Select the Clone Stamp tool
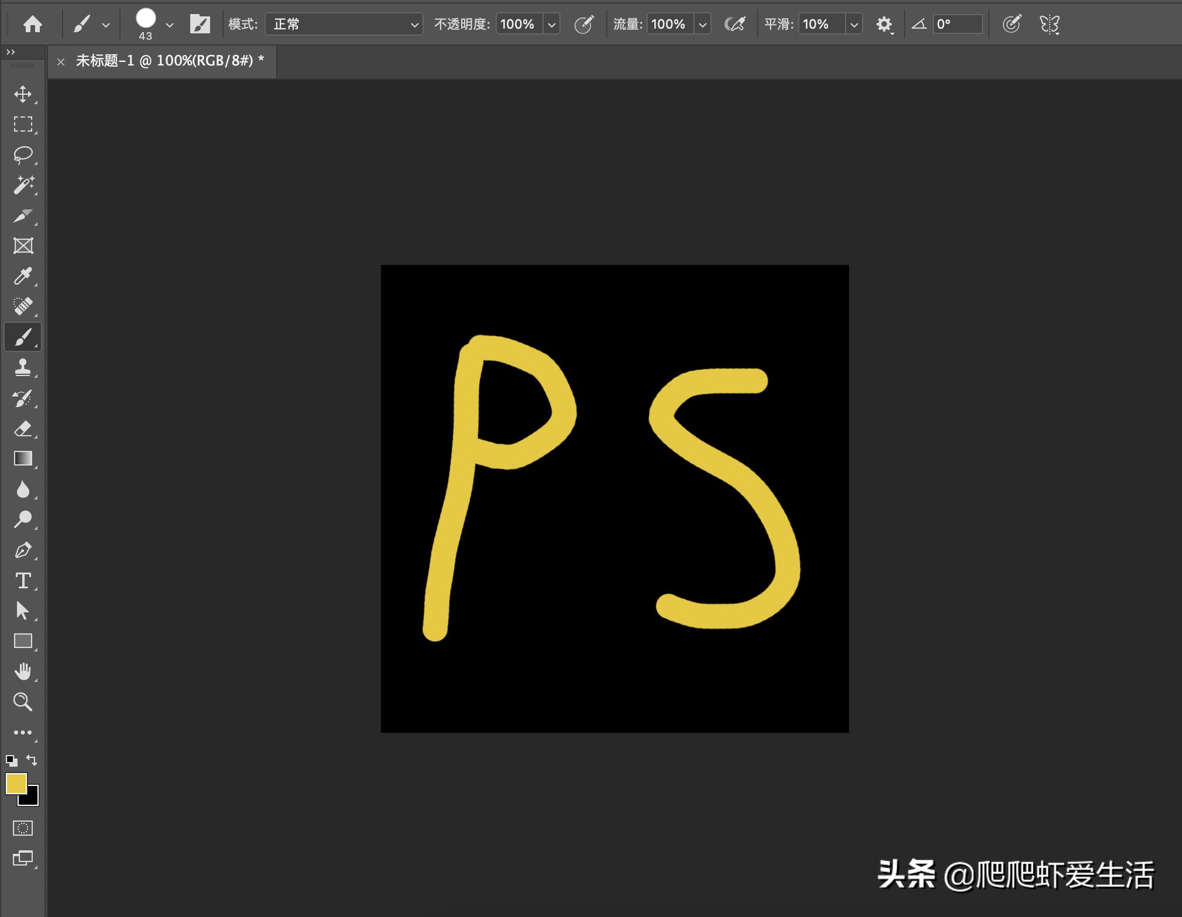1182x917 pixels. (23, 367)
